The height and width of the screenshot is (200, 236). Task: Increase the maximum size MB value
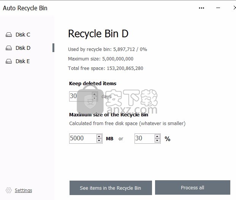click(x=99, y=137)
